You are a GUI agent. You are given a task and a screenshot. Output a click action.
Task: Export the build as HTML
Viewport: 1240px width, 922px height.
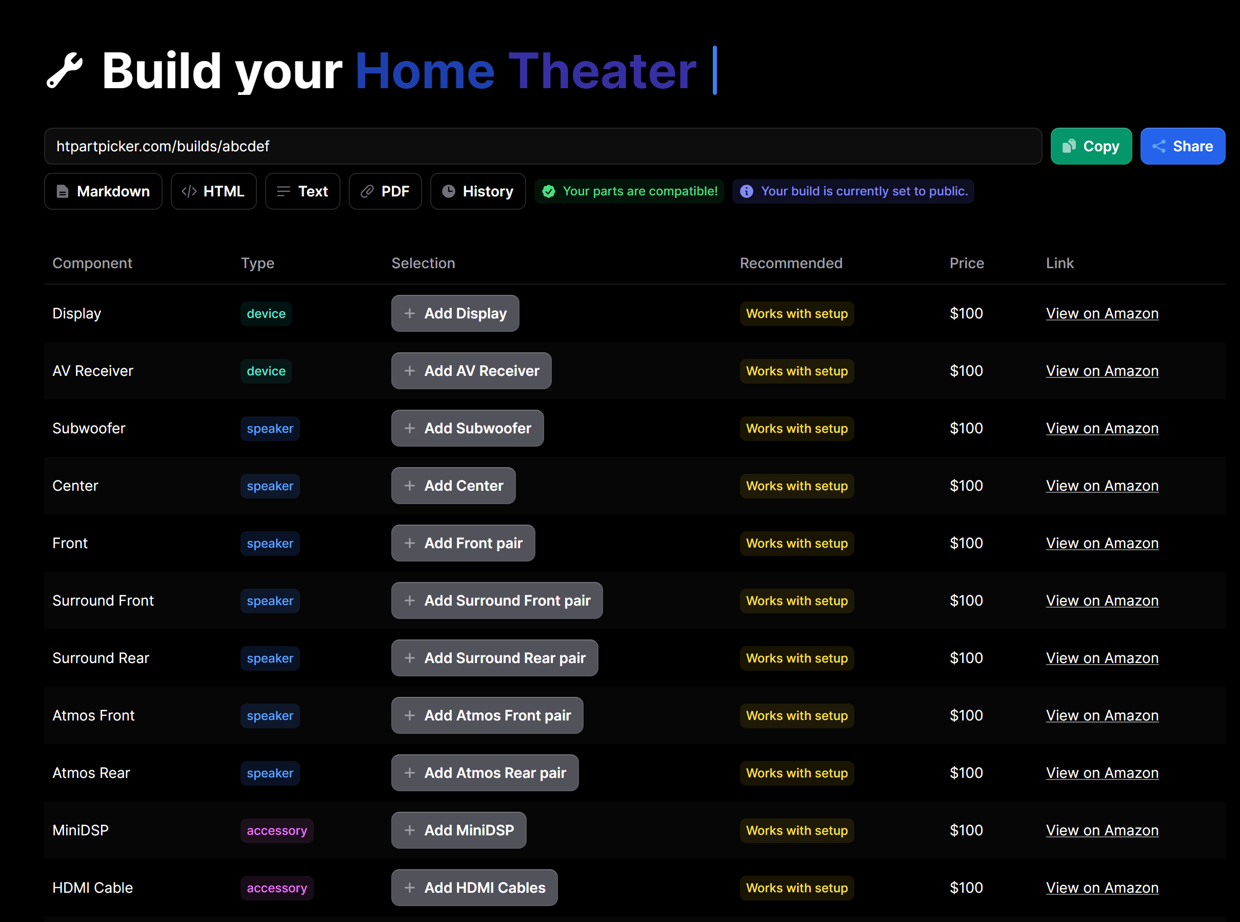point(214,191)
